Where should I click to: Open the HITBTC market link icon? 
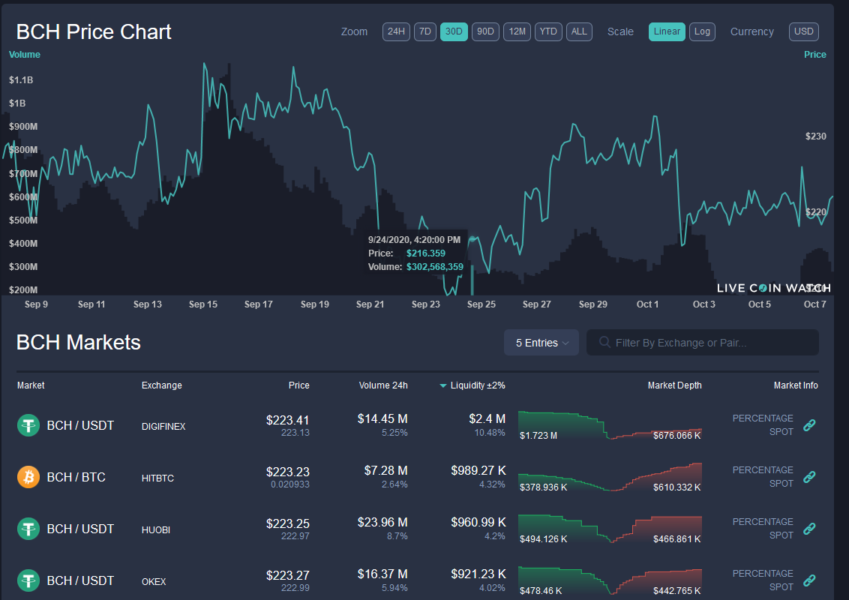[809, 476]
